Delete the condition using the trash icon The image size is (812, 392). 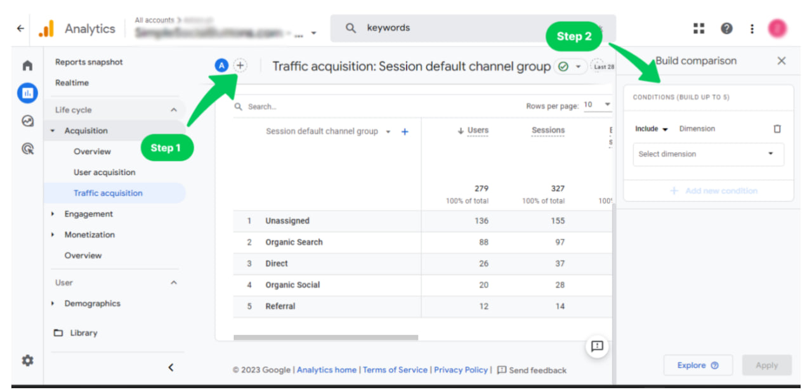coord(776,128)
